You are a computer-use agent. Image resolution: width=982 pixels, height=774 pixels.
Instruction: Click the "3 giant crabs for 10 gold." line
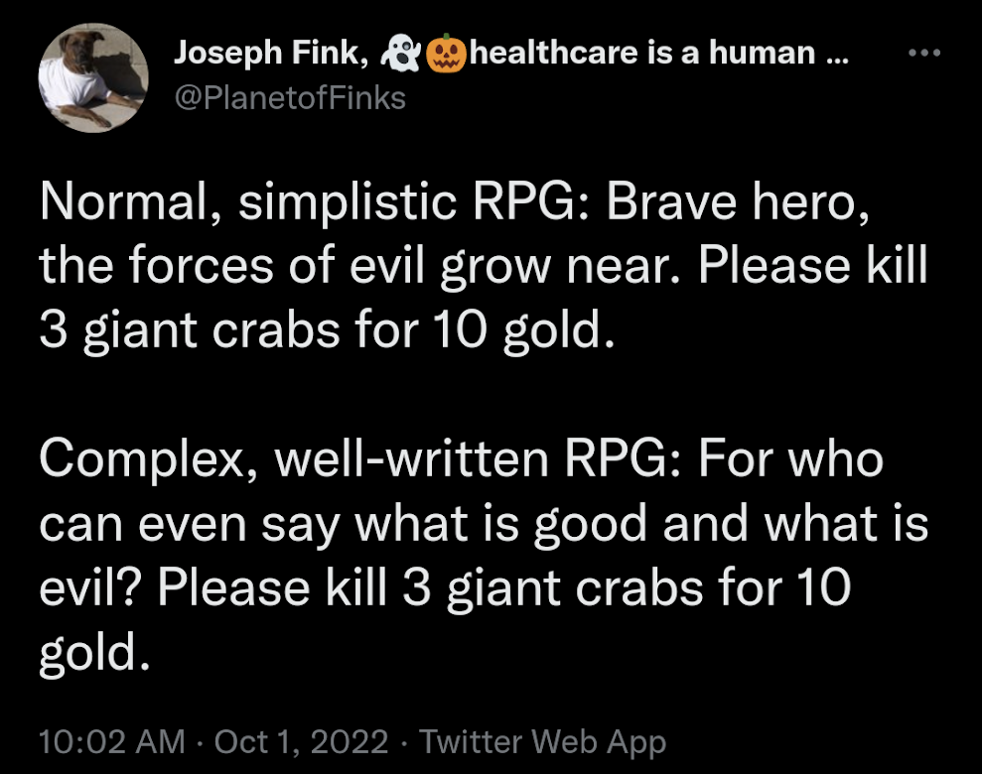[320, 328]
